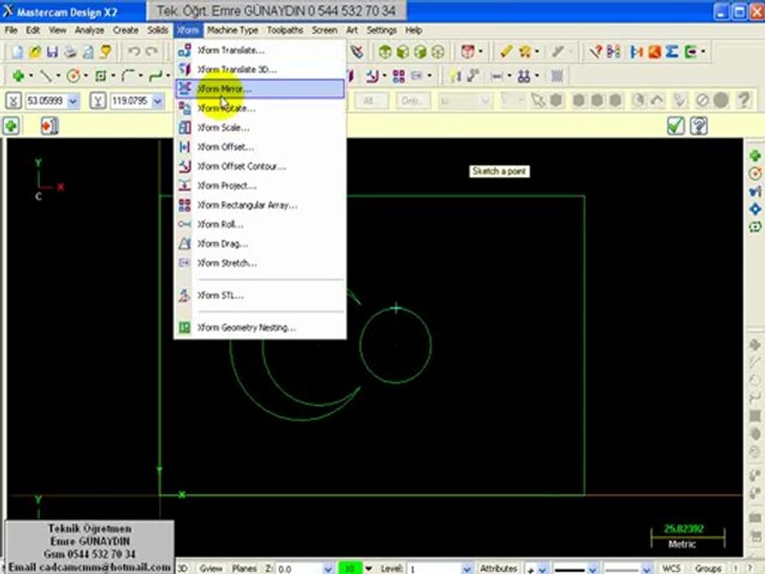
Task: Click the first green shaded cube icon
Action: pyautogui.click(x=385, y=51)
